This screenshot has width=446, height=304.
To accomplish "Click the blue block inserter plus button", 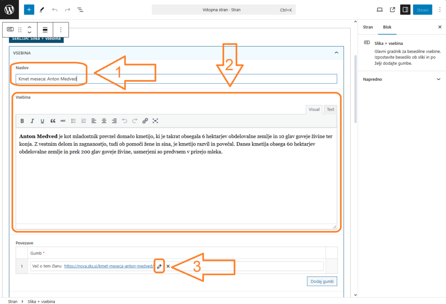I will [29, 10].
